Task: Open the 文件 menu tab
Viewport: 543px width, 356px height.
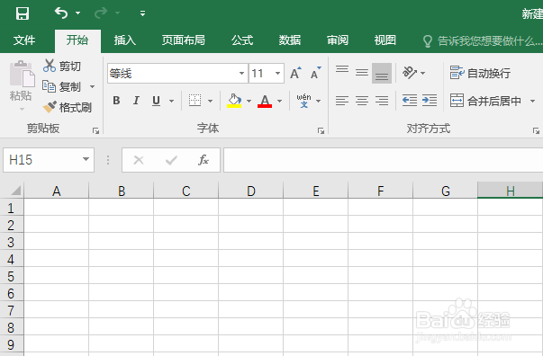Action: pos(24,40)
